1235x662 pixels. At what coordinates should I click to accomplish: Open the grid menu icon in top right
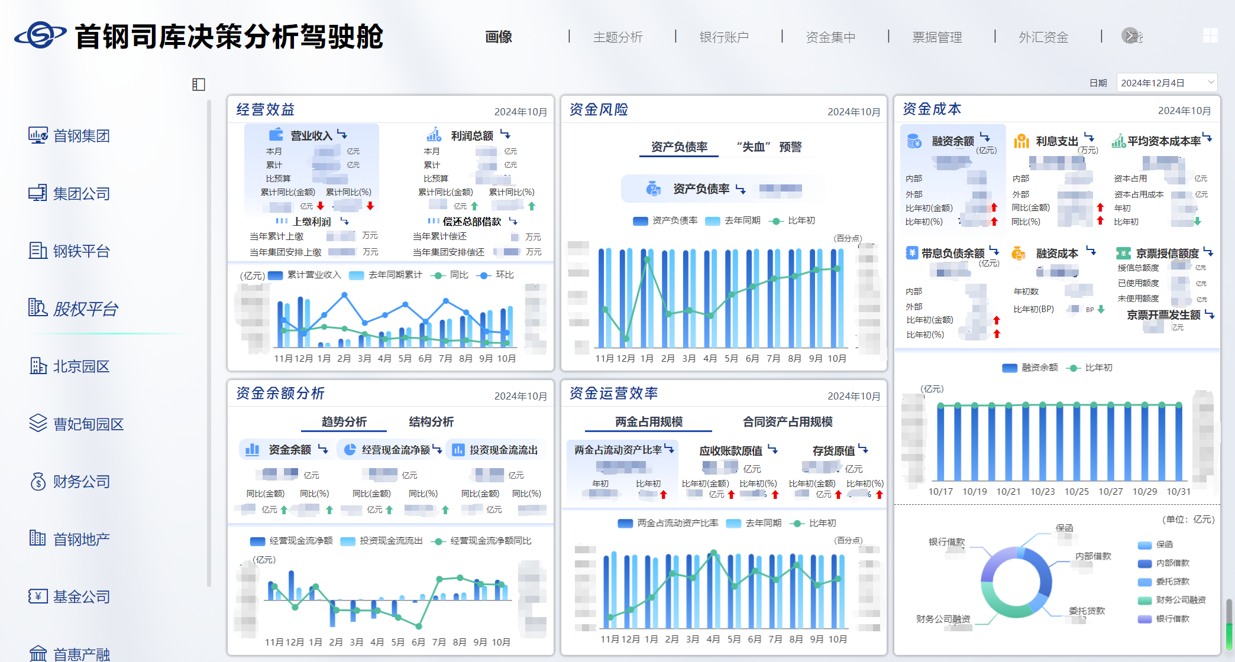pos(1210,35)
